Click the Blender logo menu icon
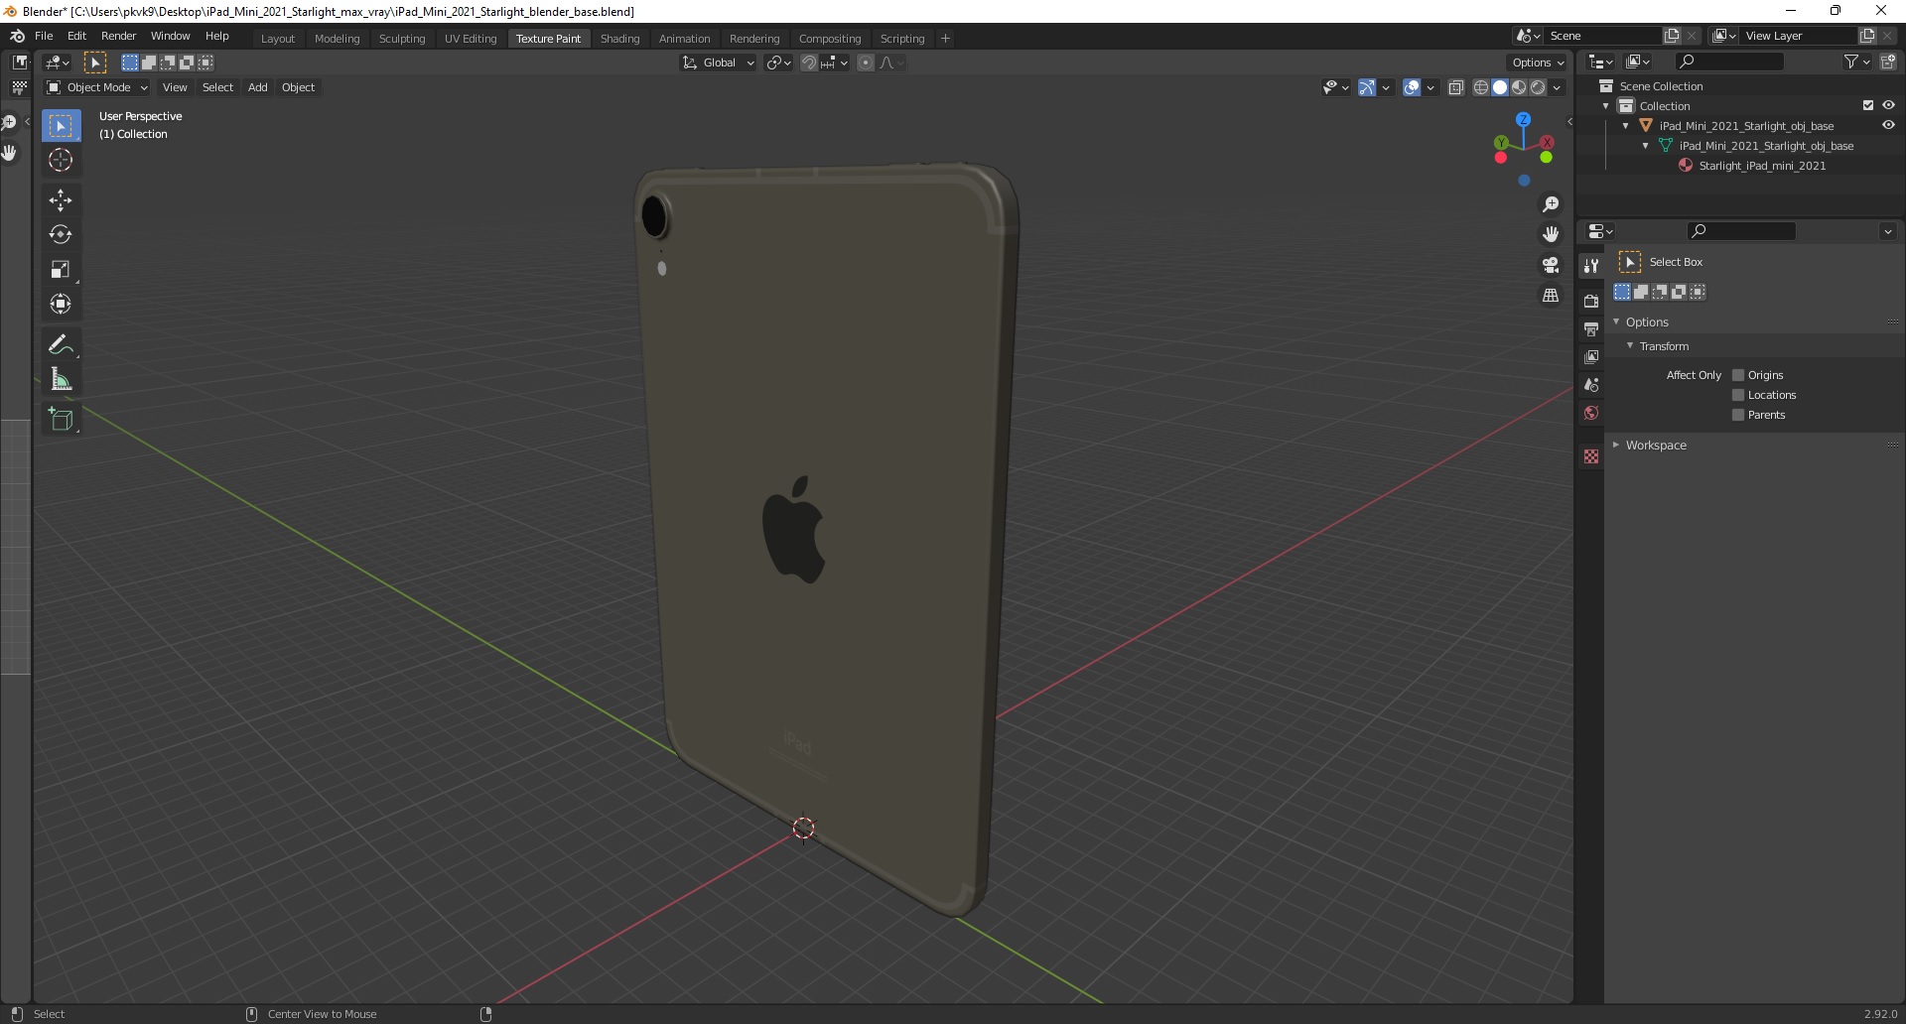 (x=17, y=36)
